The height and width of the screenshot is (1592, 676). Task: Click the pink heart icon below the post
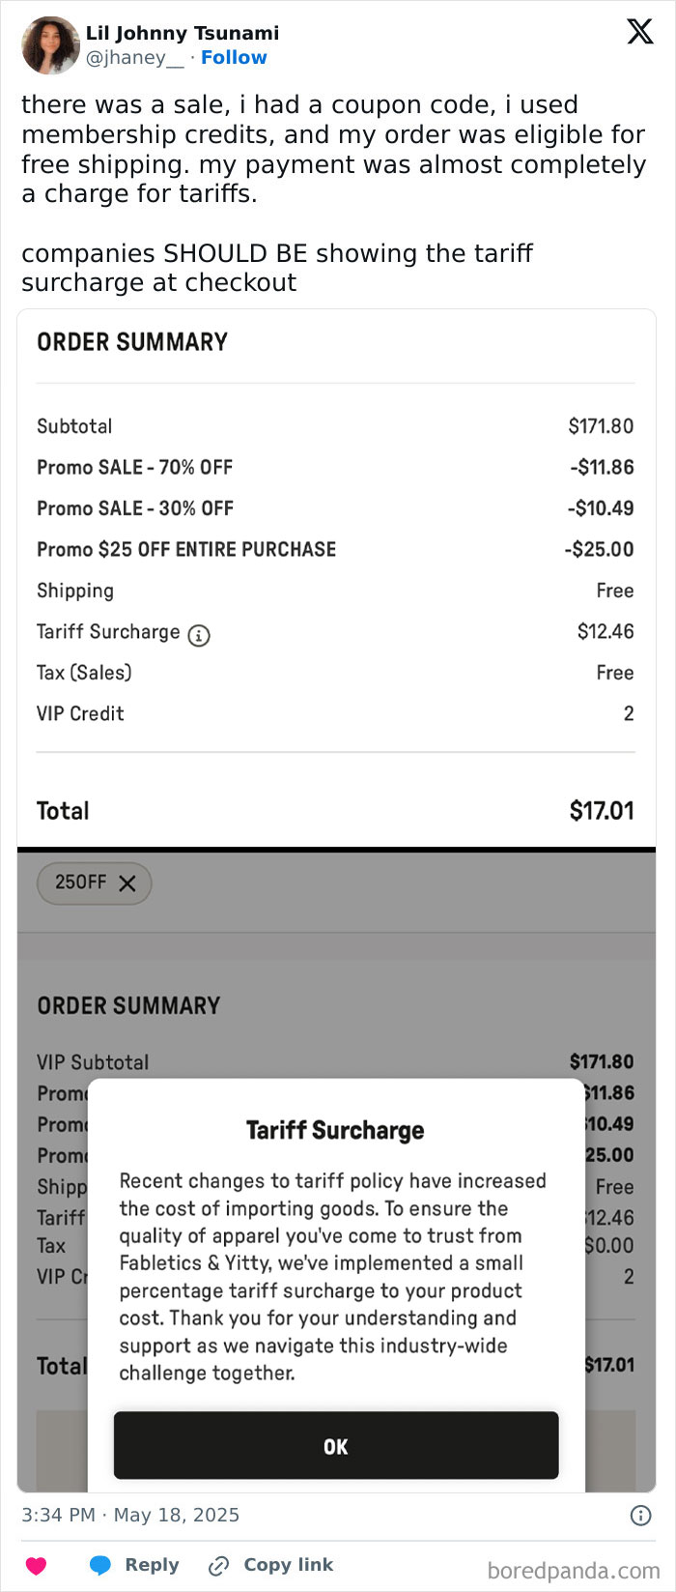point(37,1565)
